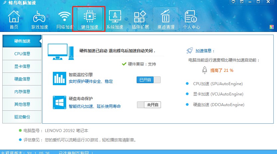Click the small rocket beside 提高了 21 %

point(205,70)
